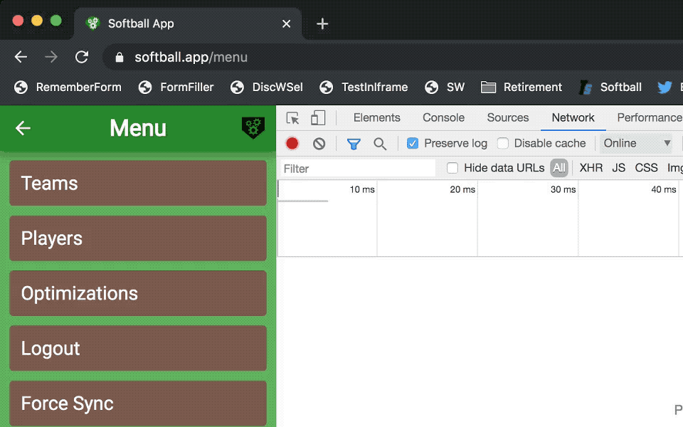683x427 pixels.
Task: Click the browser forward arrow
Action: coord(51,57)
